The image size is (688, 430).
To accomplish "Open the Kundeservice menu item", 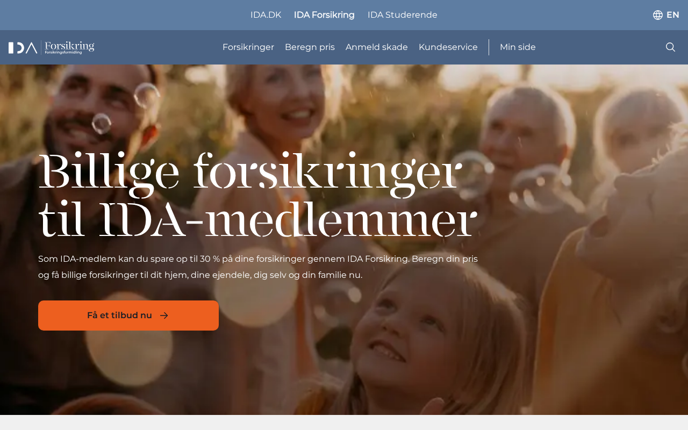I will click(448, 47).
